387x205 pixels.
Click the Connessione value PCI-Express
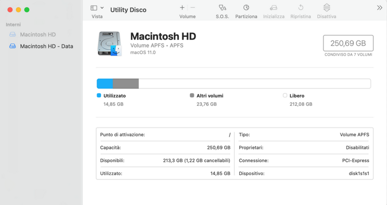point(356,161)
